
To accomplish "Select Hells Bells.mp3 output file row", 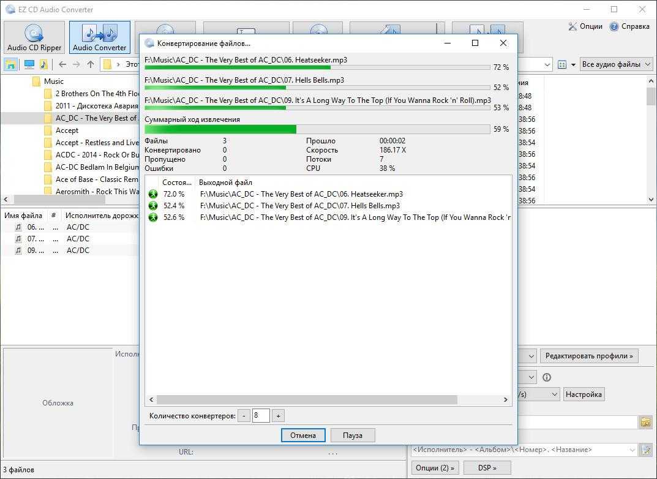I will 328,206.
